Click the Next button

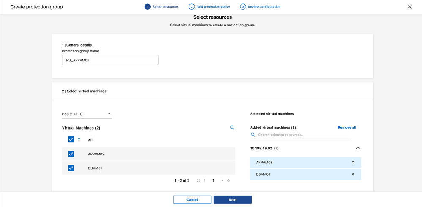pos(232,200)
